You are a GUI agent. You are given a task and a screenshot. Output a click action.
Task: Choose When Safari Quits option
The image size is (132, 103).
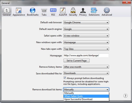click(86, 96)
